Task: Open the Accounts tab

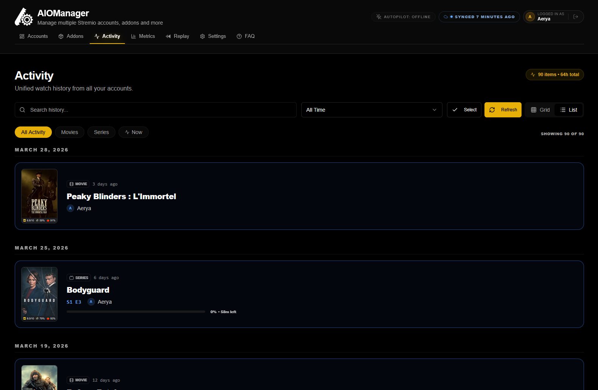Action: [x=34, y=36]
